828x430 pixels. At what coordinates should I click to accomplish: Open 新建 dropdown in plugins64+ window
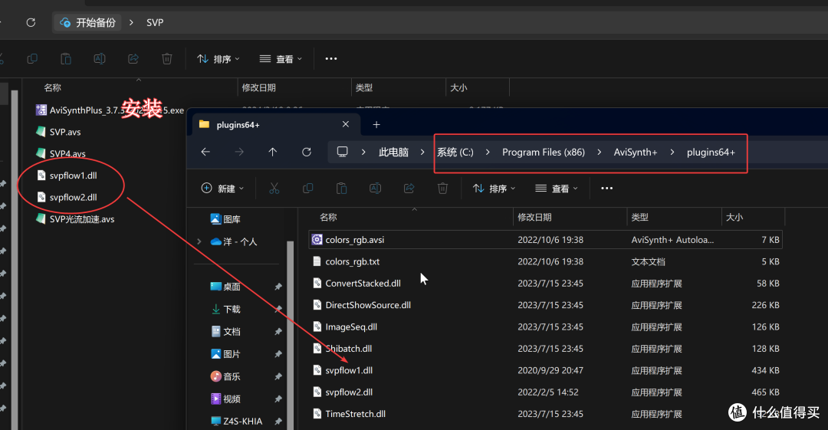point(222,188)
